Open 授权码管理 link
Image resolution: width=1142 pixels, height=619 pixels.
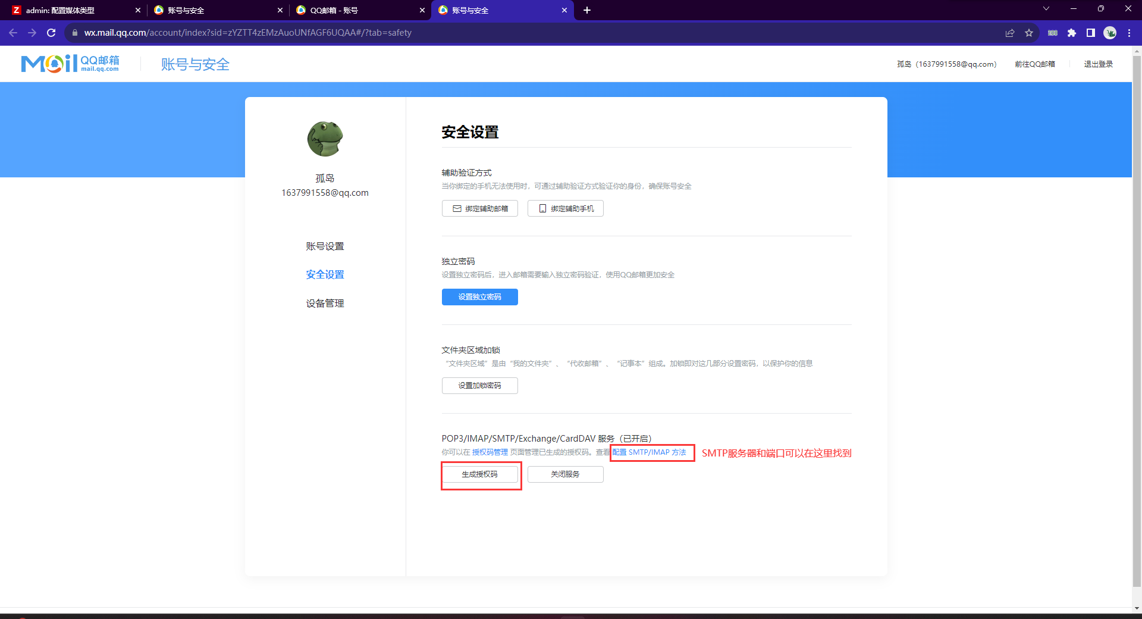tap(490, 452)
